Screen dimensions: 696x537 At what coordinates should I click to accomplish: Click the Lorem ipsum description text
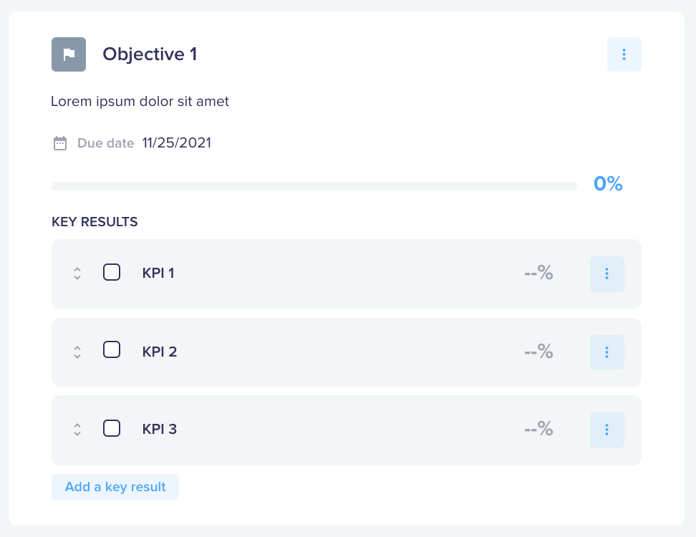(140, 102)
